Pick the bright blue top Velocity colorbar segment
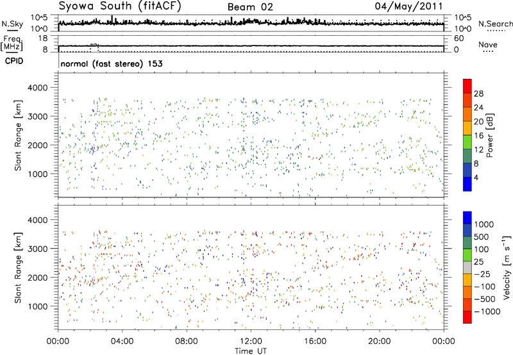The image size is (513, 355). 467,218
